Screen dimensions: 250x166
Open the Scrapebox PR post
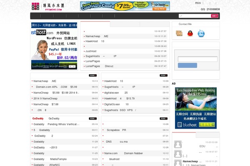pos(116,130)
